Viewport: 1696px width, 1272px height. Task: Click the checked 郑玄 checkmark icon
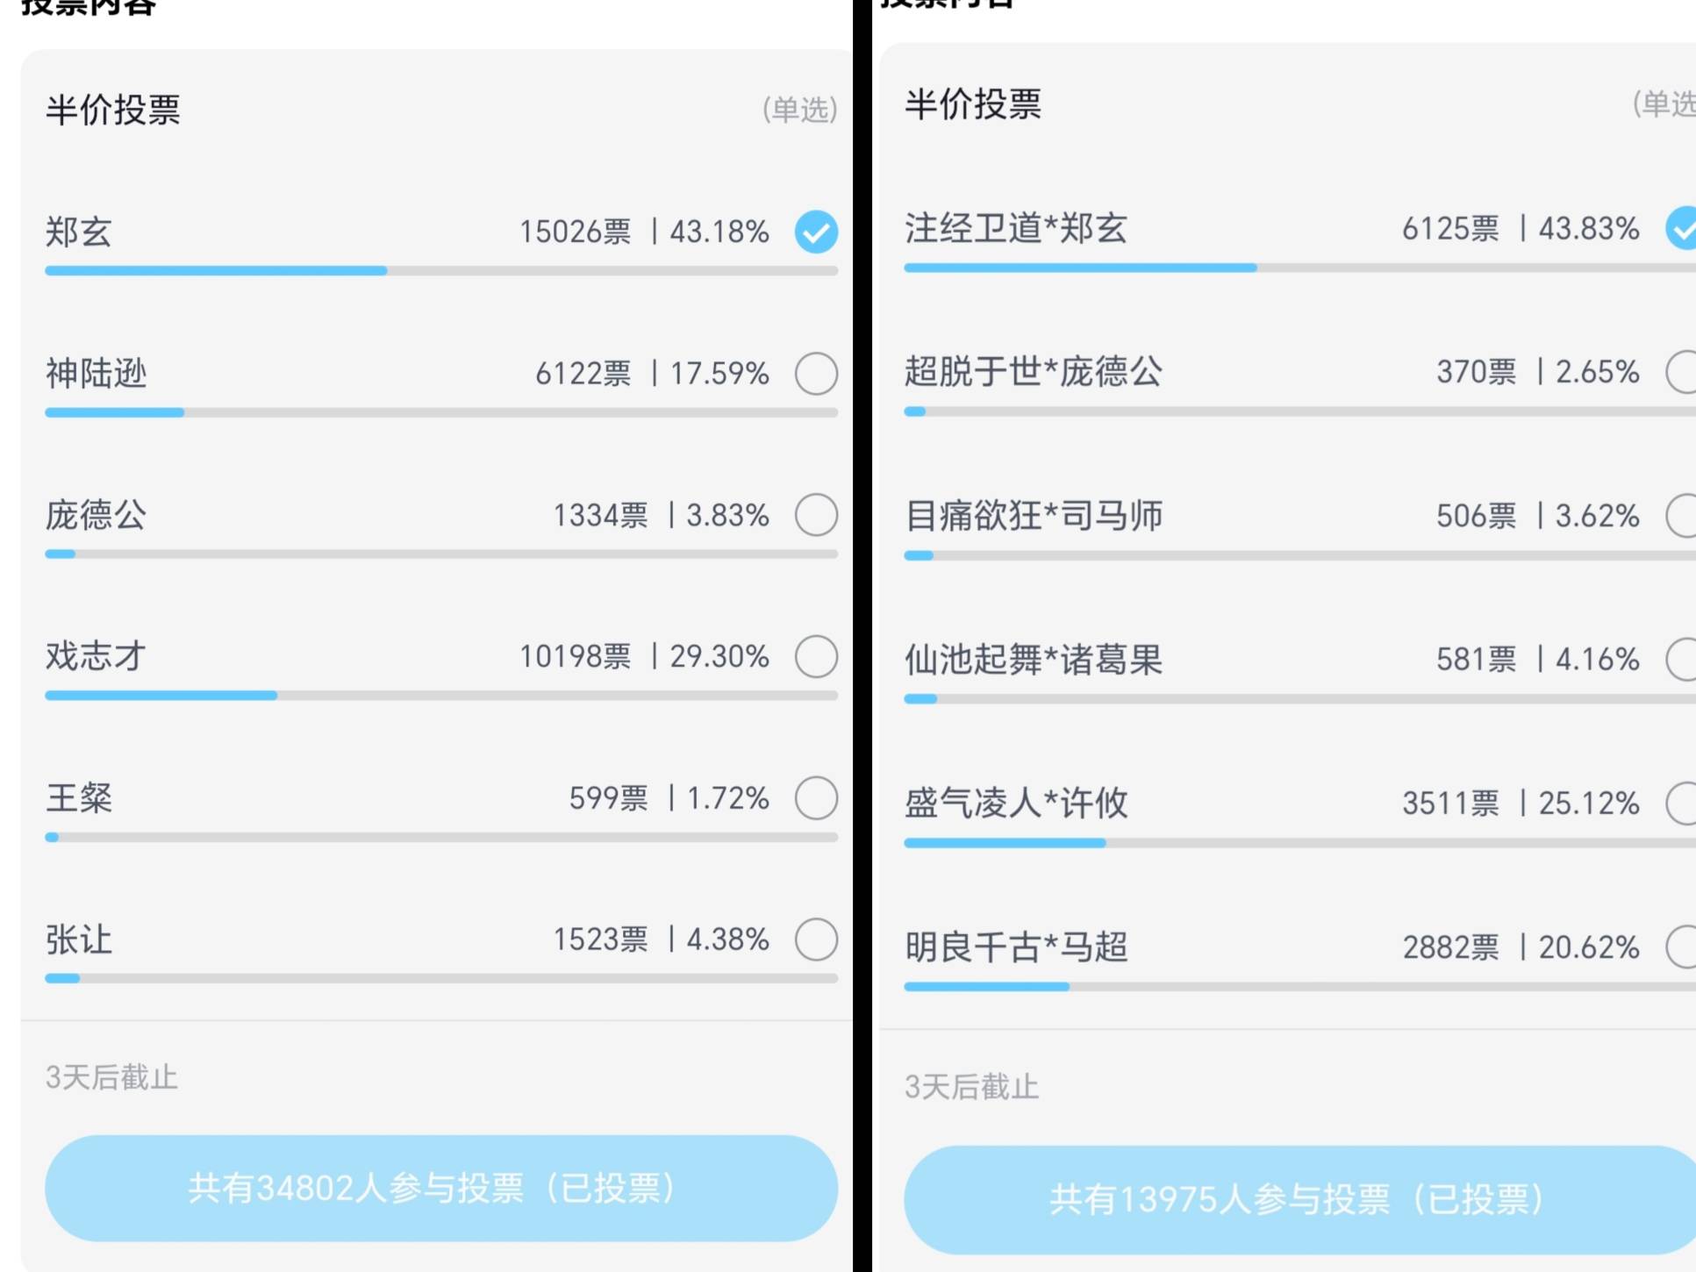[815, 232]
